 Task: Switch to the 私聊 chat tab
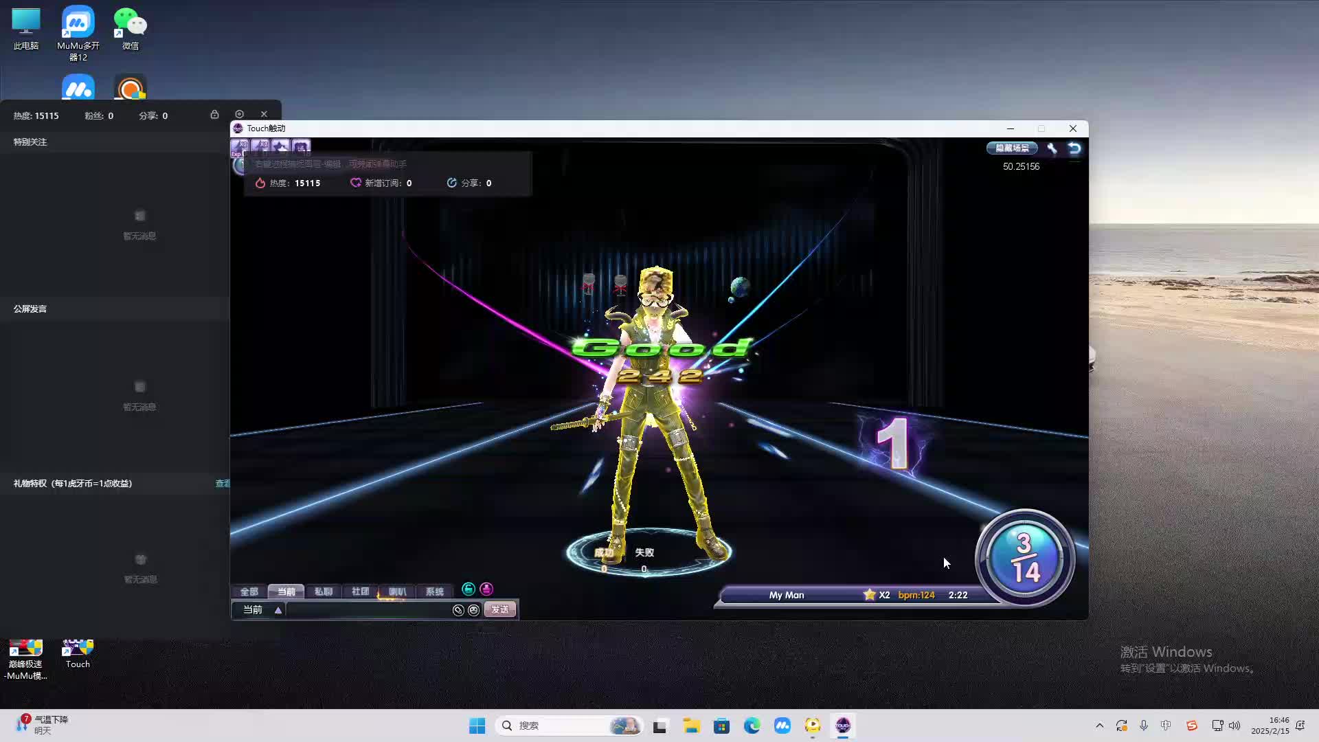coord(323,592)
